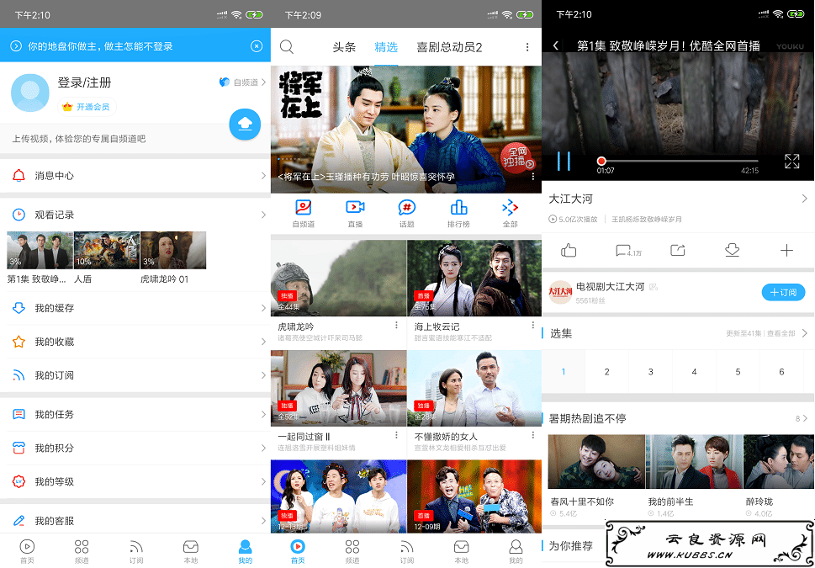
Task: Switch to the 头条 tab
Action: coord(344,47)
